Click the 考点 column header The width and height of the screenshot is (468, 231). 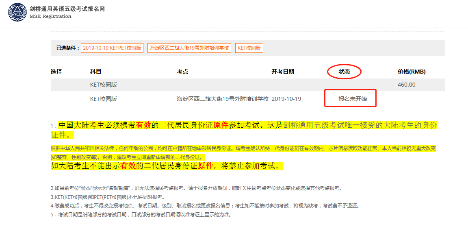(x=182, y=72)
